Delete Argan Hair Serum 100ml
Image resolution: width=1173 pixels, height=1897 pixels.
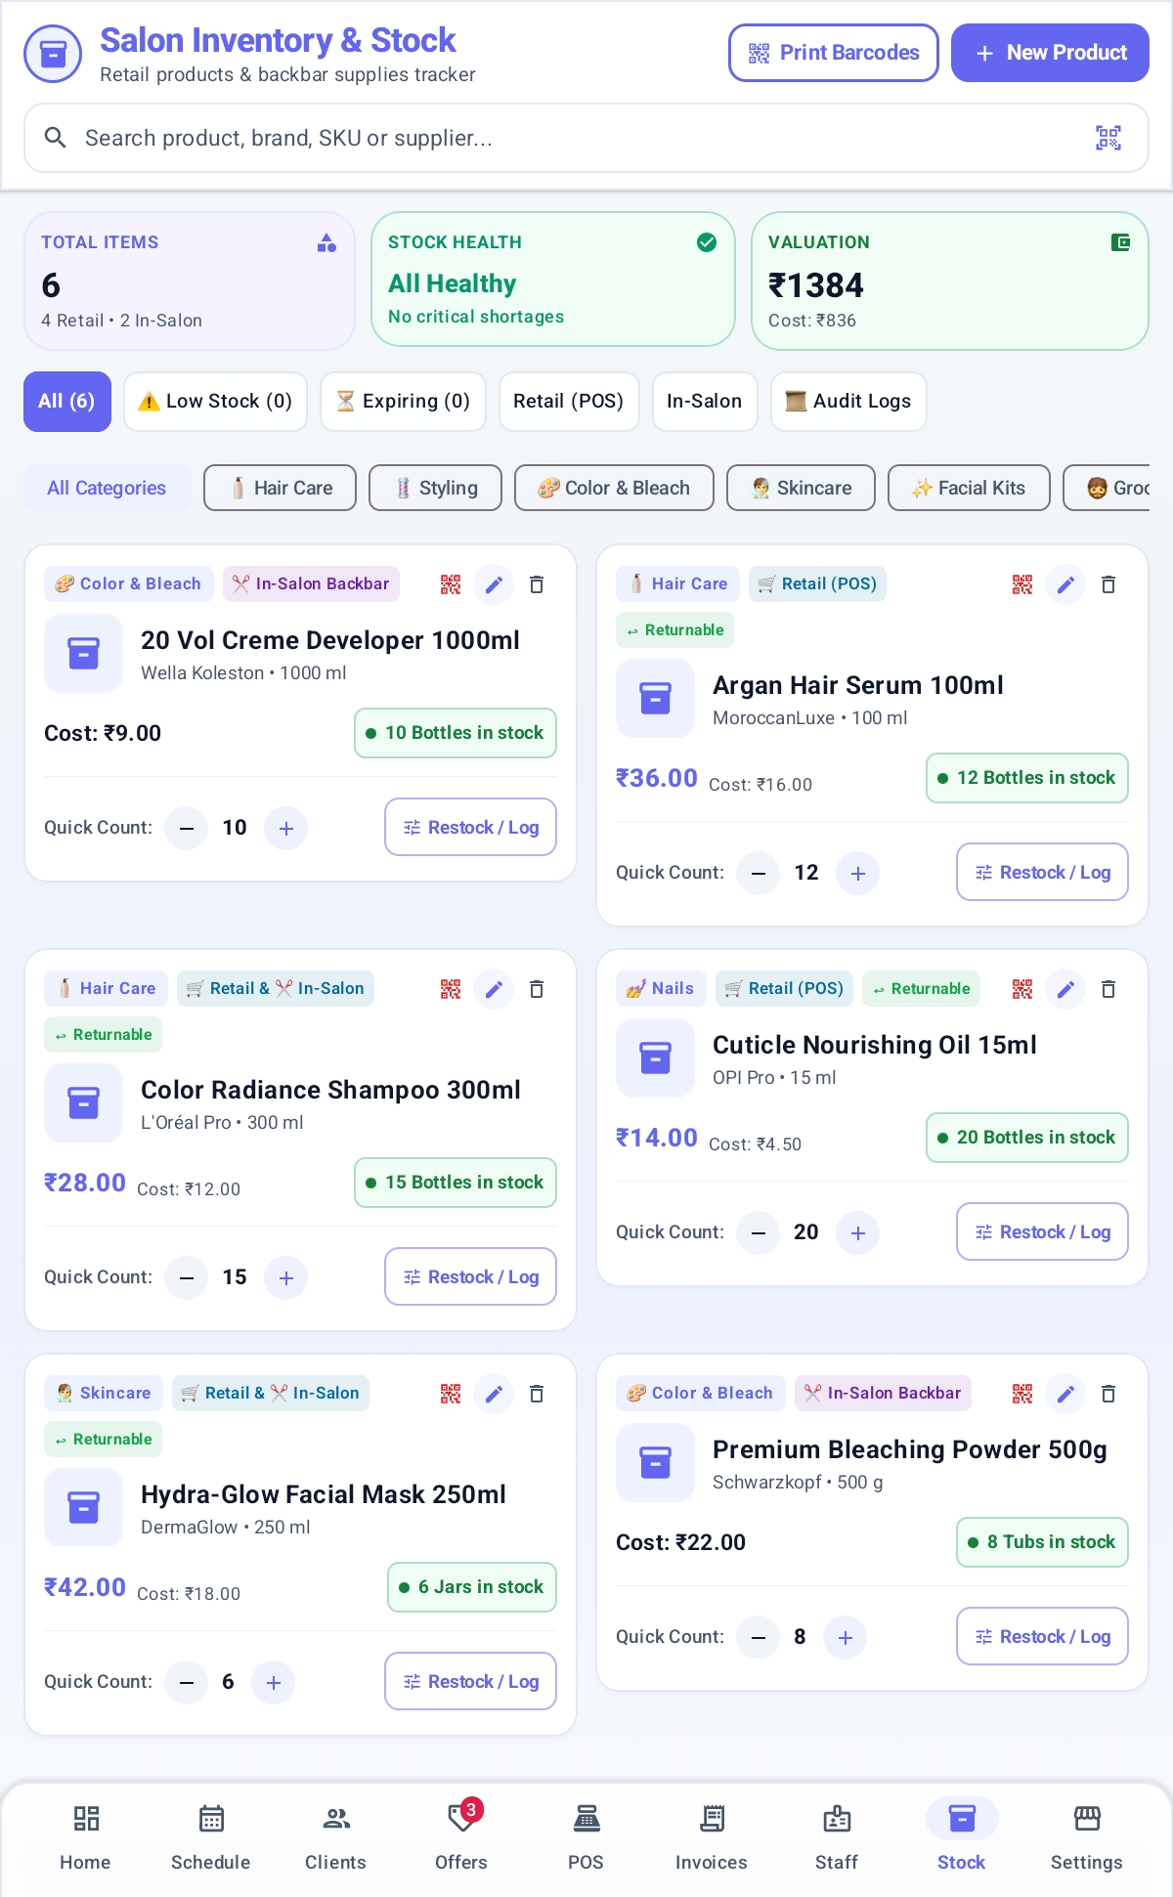(1108, 584)
